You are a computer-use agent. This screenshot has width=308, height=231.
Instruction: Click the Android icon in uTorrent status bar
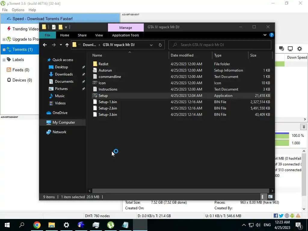coord(292,216)
